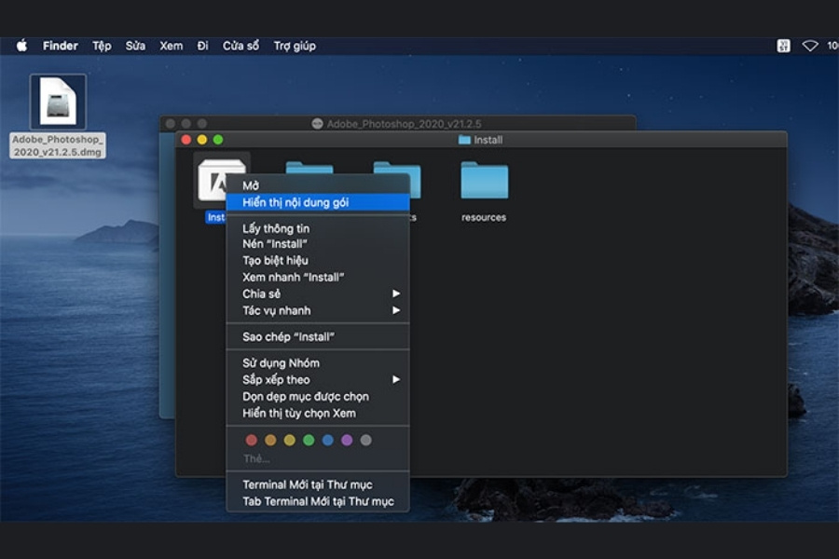This screenshot has height=559, width=839.
Task: Open the Xem menu
Action: tap(172, 46)
